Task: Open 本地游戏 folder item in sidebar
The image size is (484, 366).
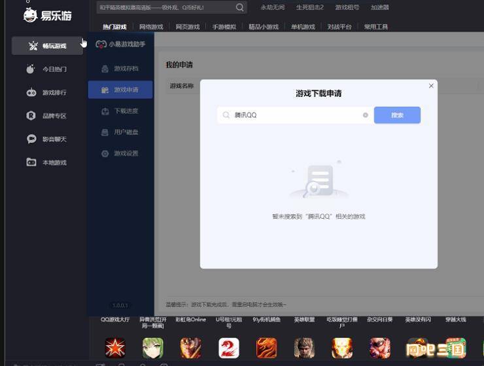Action: click(x=46, y=162)
